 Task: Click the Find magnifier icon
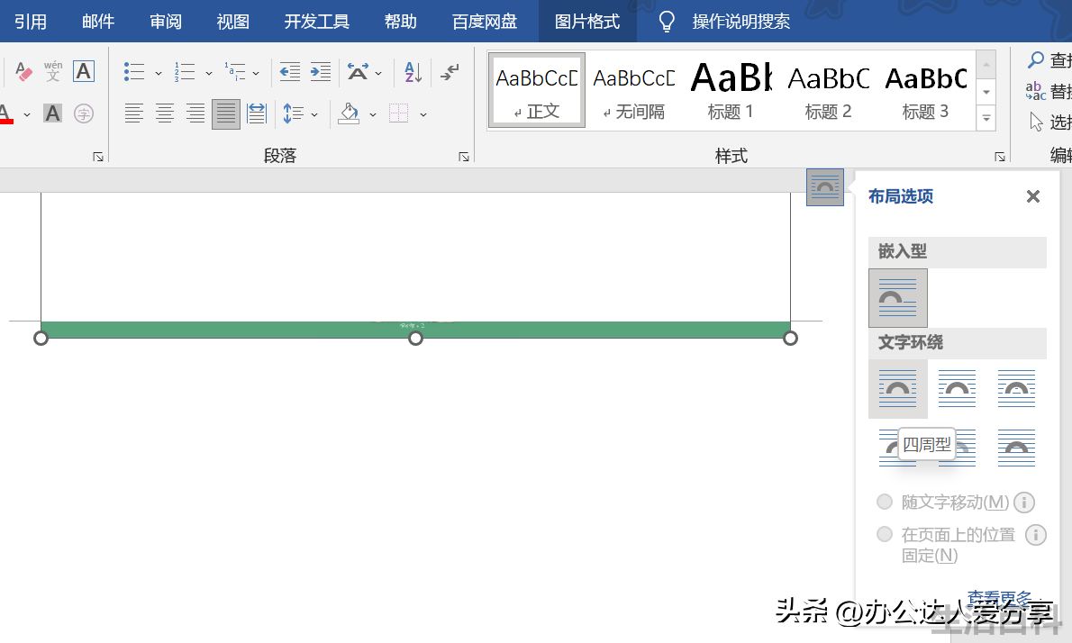(1036, 60)
